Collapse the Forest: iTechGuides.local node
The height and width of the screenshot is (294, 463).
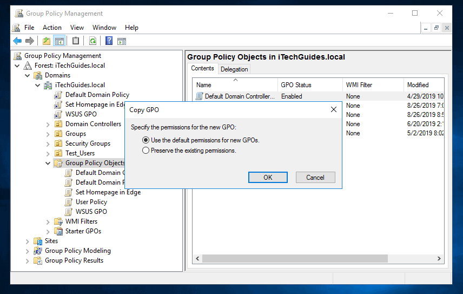18,66
